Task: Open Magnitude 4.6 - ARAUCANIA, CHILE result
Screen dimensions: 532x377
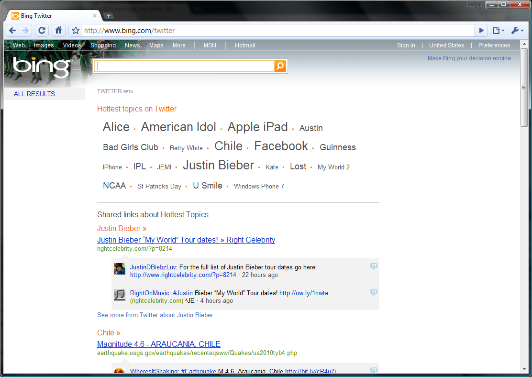Action: tap(158, 344)
